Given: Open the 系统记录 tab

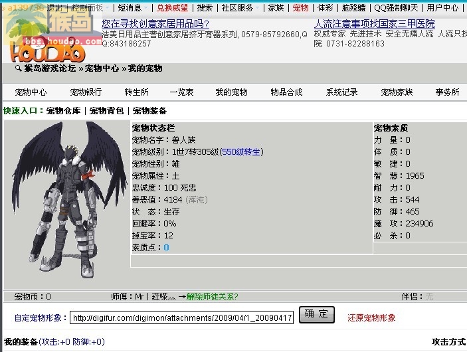Looking at the screenshot, I should pos(341,92).
